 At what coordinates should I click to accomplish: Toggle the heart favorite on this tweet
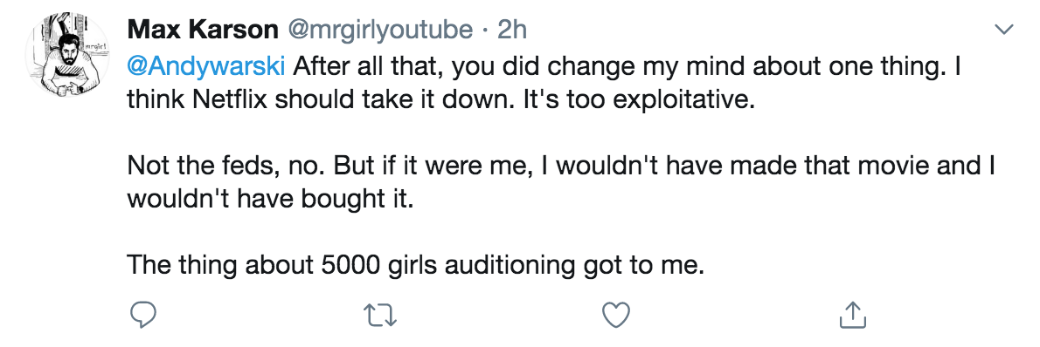click(x=615, y=316)
